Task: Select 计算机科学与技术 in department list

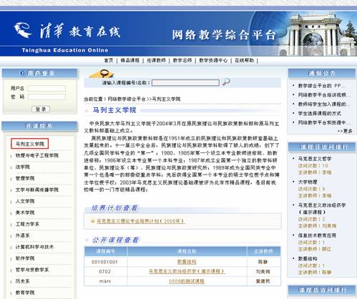Action: coord(34,247)
